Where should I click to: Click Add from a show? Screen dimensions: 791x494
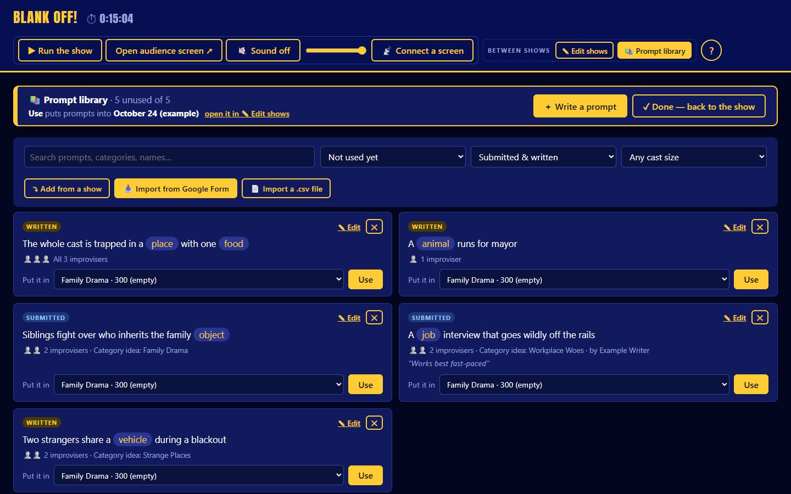click(x=67, y=188)
